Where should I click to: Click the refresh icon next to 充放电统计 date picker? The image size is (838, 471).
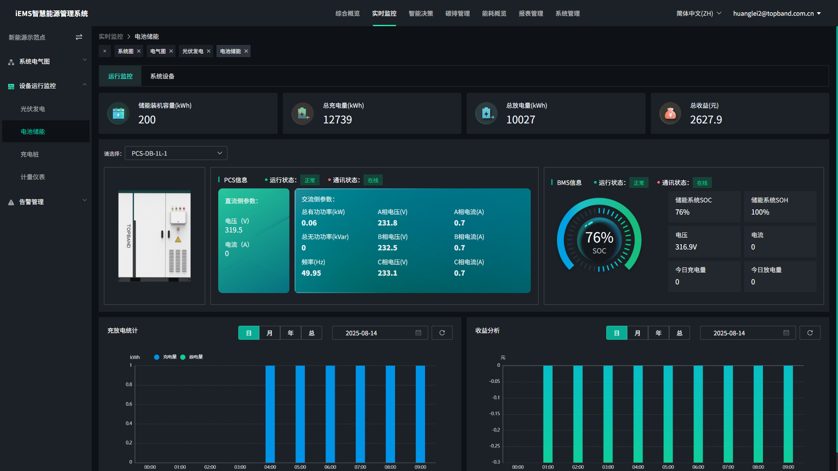coord(442,332)
